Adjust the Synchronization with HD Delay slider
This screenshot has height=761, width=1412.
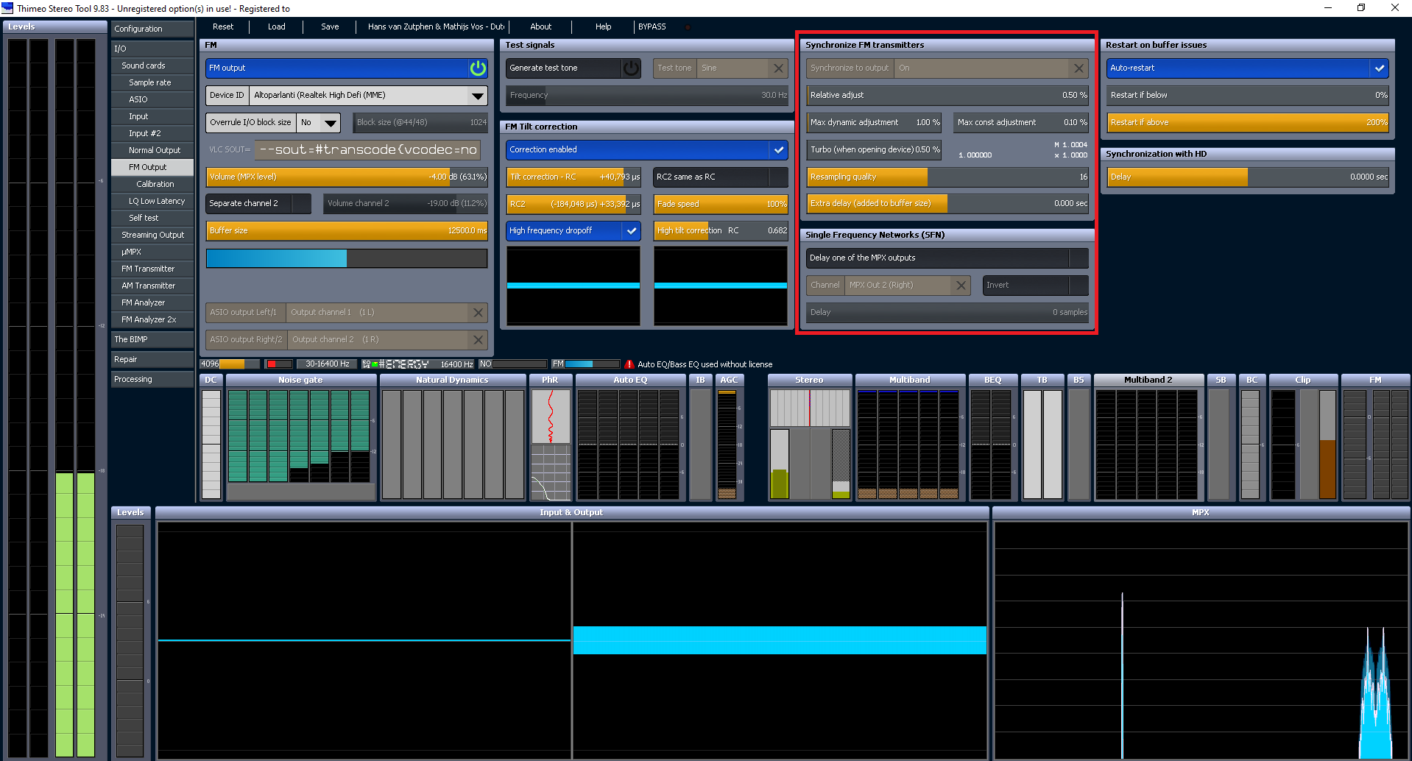click(x=1248, y=177)
